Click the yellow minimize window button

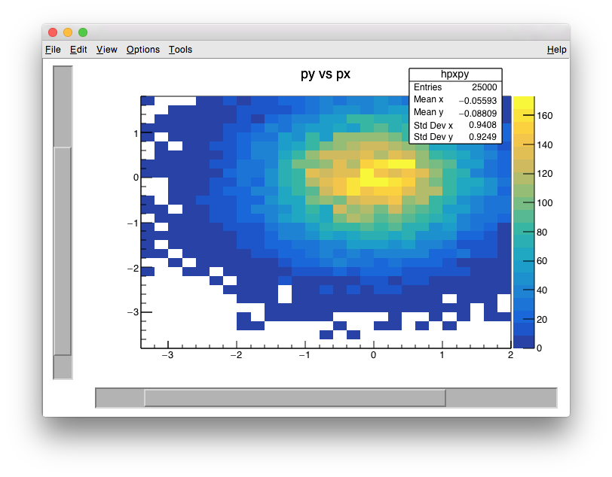click(x=68, y=32)
